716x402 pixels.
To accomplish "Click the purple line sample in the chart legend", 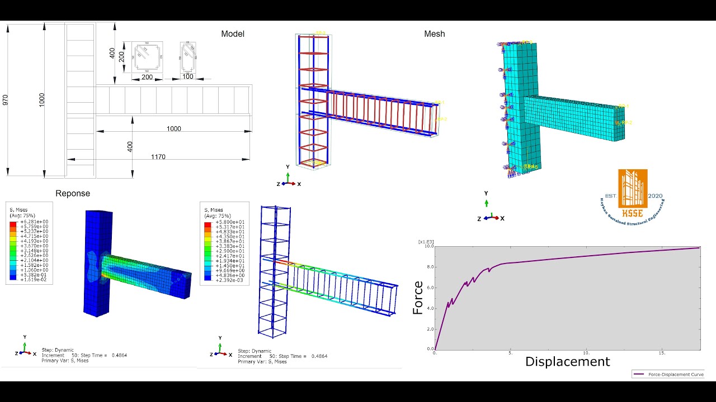I will 639,374.
